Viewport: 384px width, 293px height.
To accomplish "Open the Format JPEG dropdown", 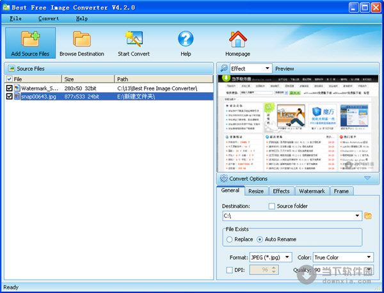I will coord(287,257).
